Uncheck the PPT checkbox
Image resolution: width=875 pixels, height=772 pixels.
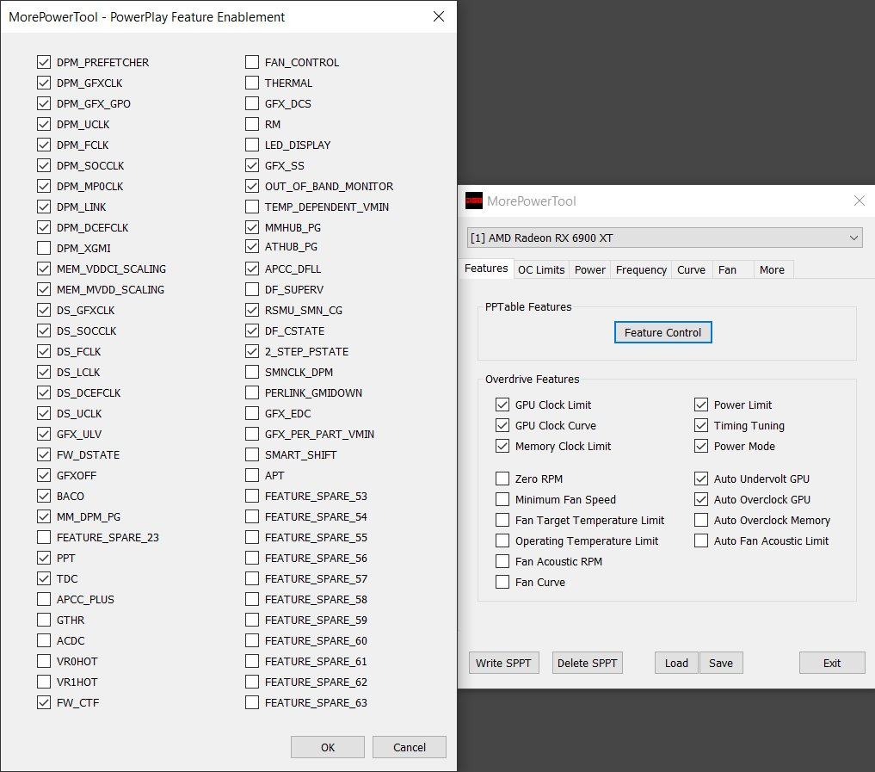[x=44, y=558]
